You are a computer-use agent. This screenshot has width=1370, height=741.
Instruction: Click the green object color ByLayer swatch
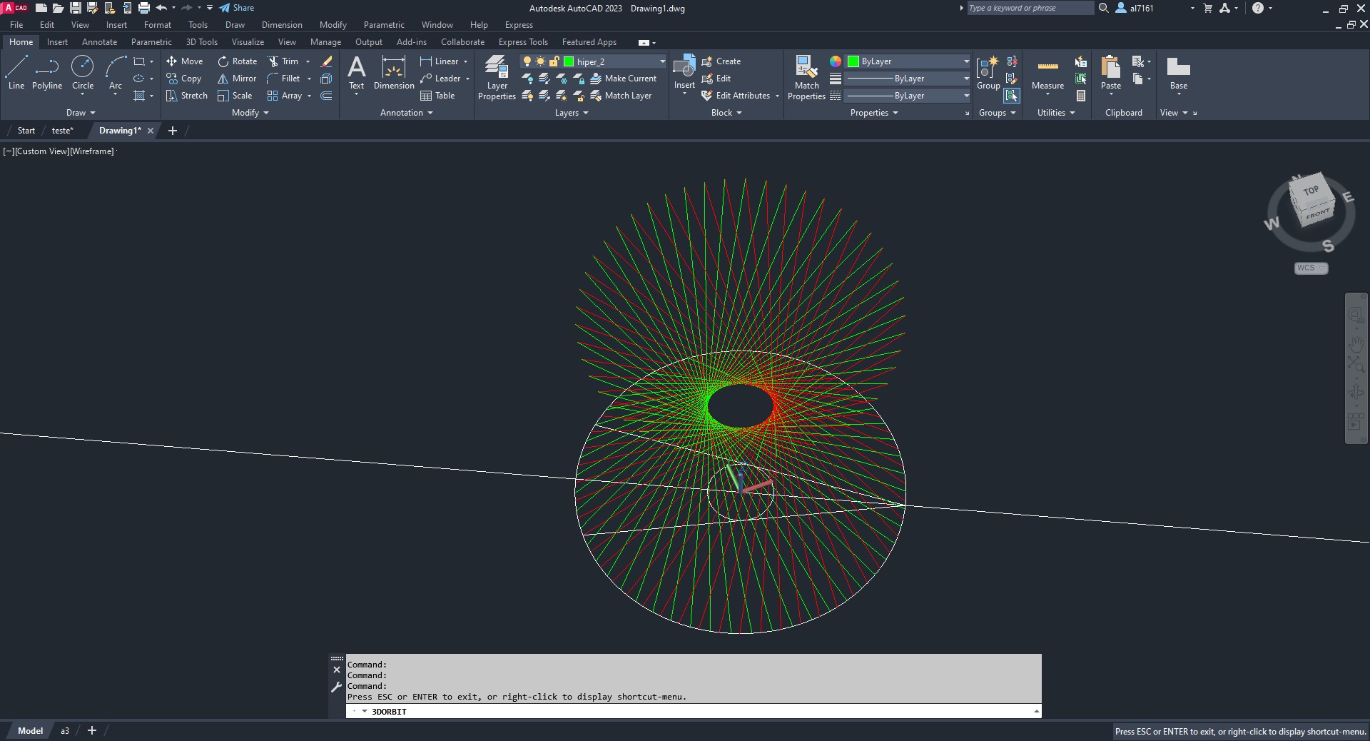[853, 61]
